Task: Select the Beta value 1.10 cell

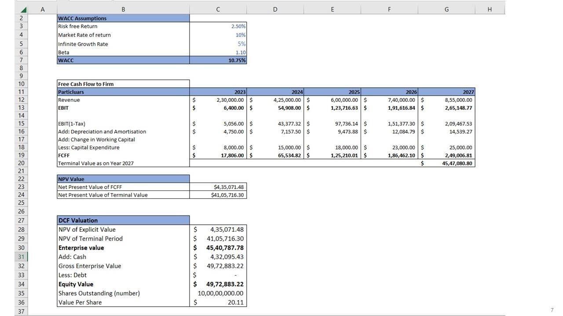Action: pyautogui.click(x=218, y=52)
